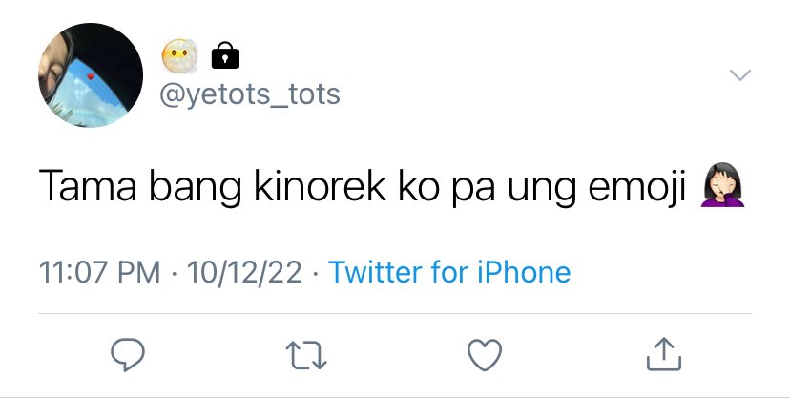The image size is (790, 398).
Task: Open the circular profile avatar photo
Action: coord(91,75)
